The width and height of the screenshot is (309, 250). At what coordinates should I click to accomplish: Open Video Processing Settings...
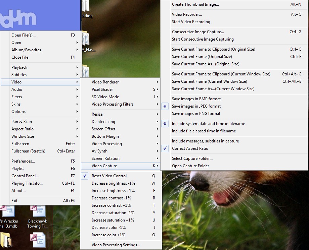point(121,245)
